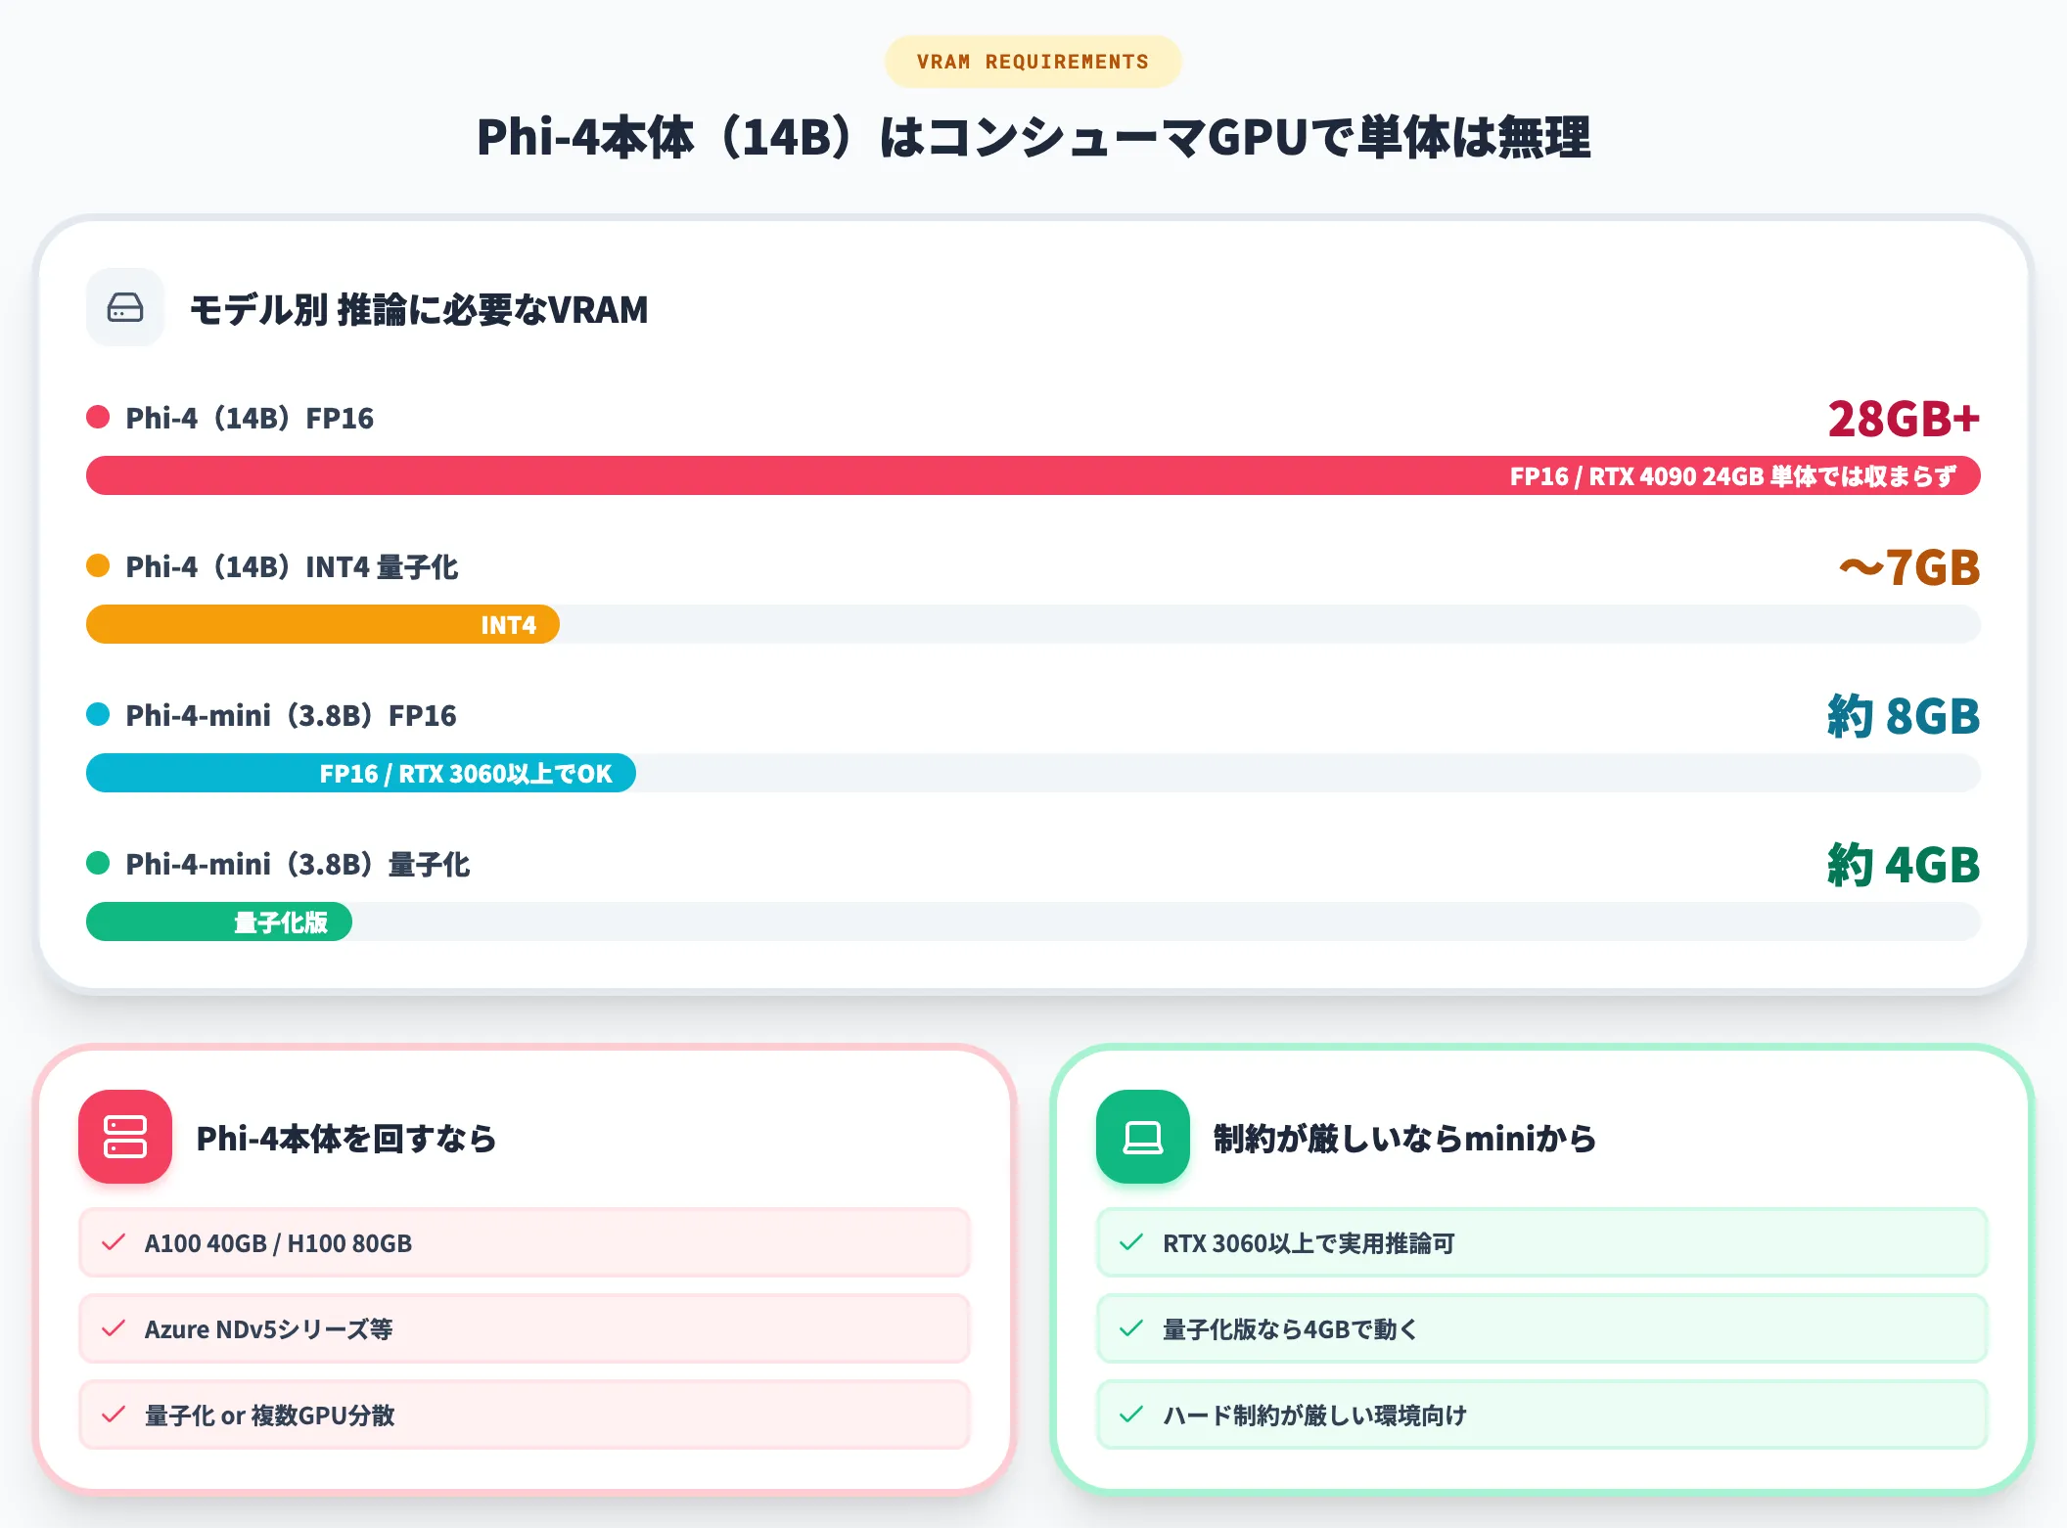Click the Phi-4（14B）INT4 量子化 label
This screenshot has height=1528, width=2067.
(292, 566)
